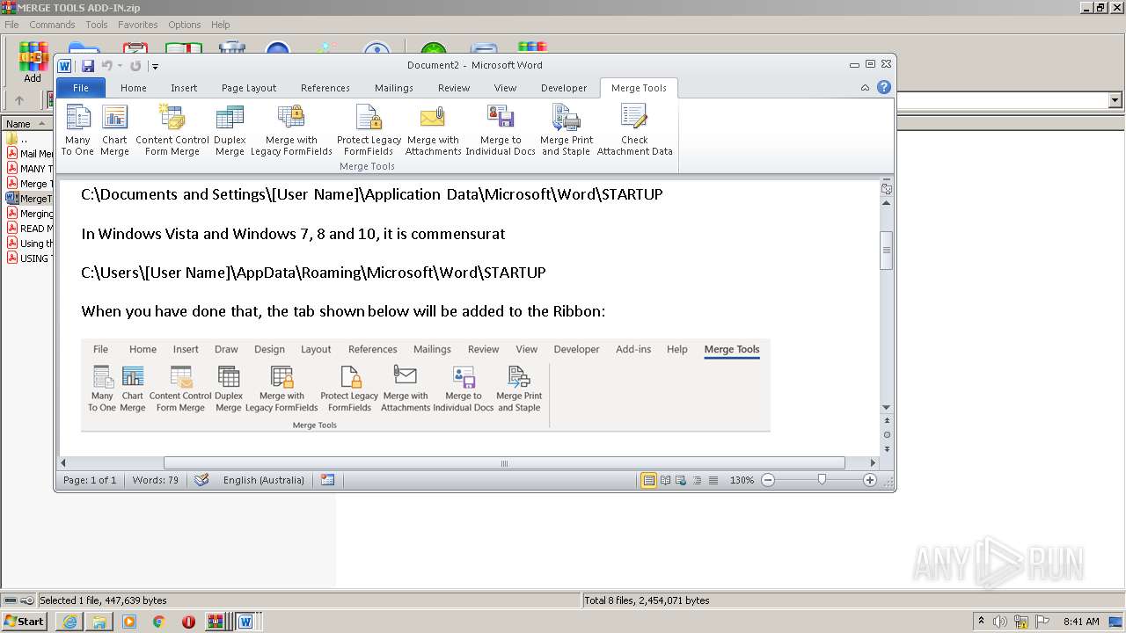Open WinRAR Tools menu

tap(97, 25)
